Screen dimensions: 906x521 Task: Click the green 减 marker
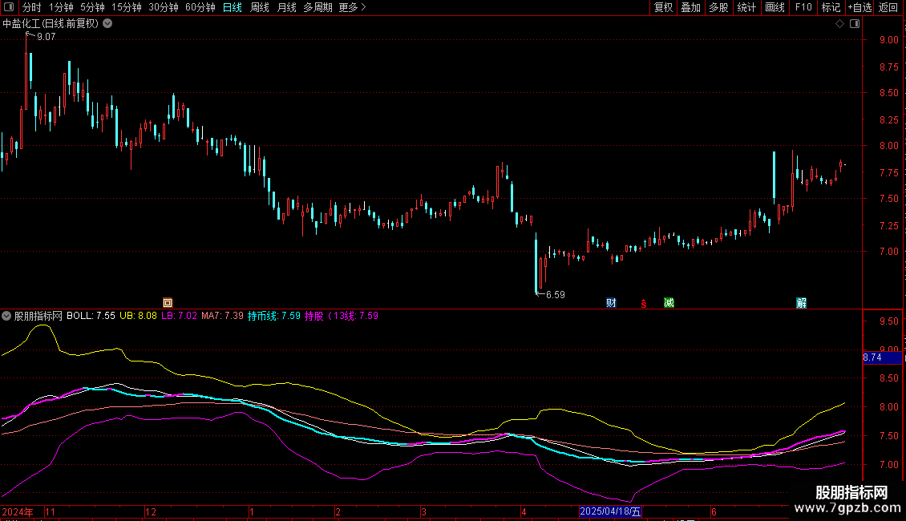coord(669,303)
